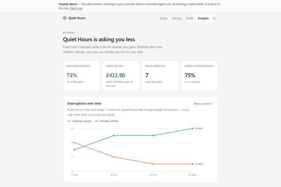
Task: Click the orange data point labeled 1 asked
Action: [x=192, y=164]
